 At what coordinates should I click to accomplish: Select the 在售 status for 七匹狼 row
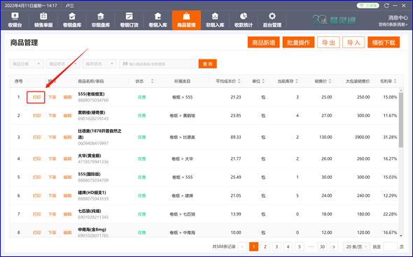(x=141, y=214)
